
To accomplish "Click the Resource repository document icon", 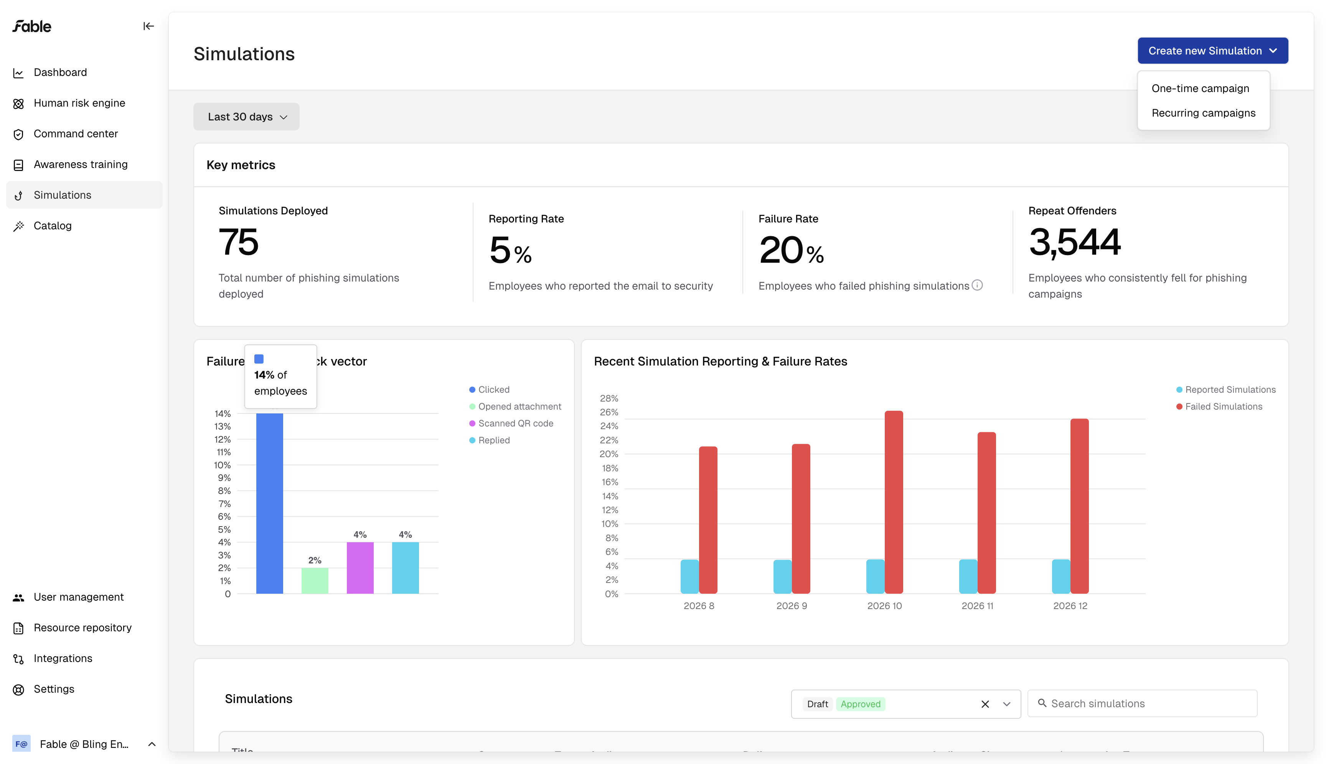I will 18,628.
